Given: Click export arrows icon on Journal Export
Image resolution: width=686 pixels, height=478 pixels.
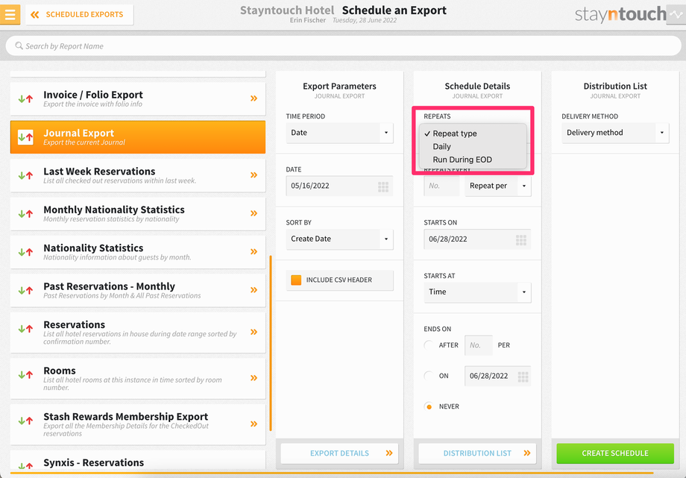Looking at the screenshot, I should 25,137.
